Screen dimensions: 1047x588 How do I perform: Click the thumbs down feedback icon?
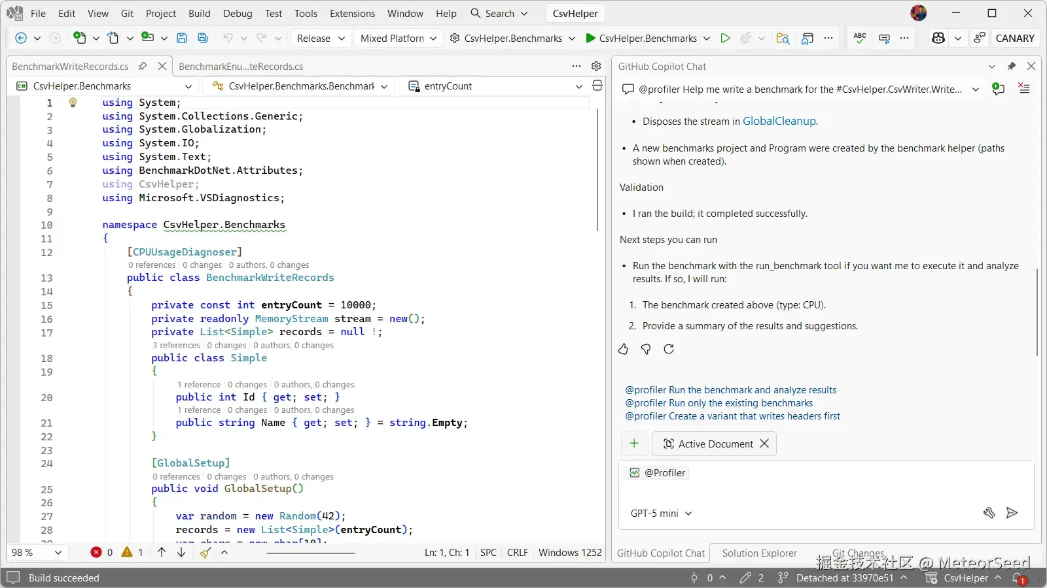coord(646,349)
